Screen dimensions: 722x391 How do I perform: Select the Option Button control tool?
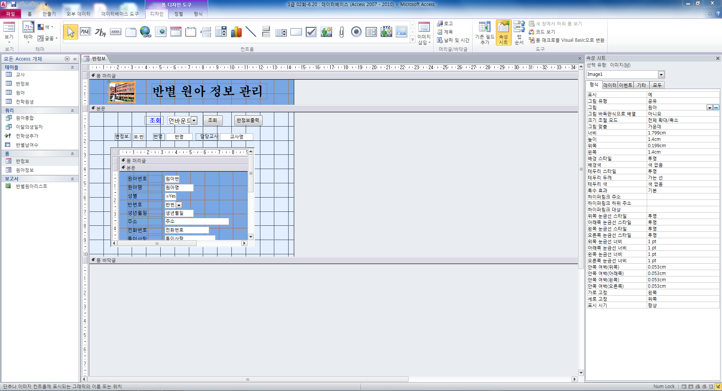tap(356, 32)
